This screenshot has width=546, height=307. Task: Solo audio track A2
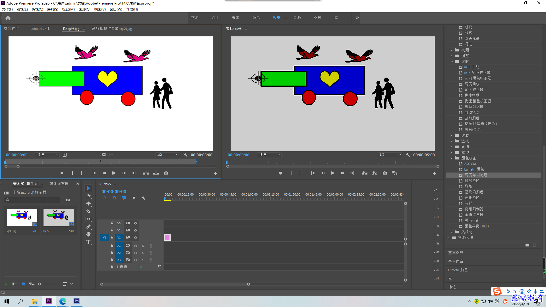(x=143, y=253)
